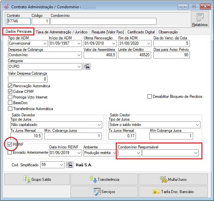Open the Fim da ADM date dropdown

point(149,44)
